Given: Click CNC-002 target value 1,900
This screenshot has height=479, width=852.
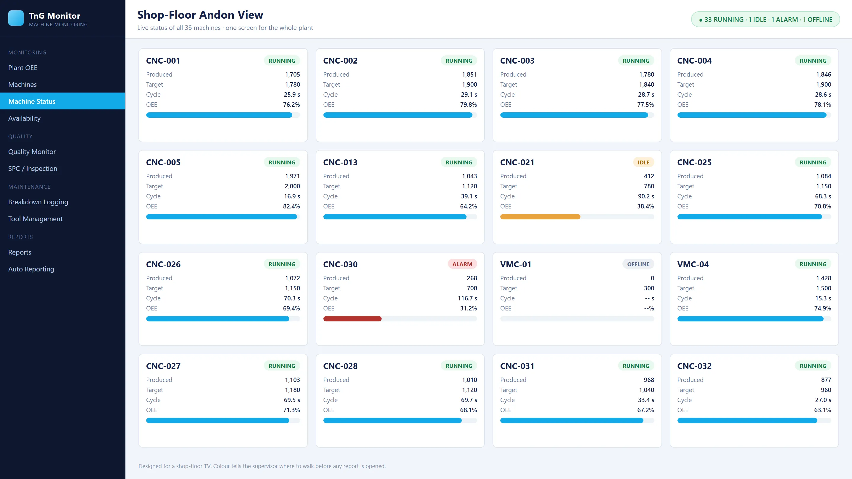Looking at the screenshot, I should pos(469,84).
